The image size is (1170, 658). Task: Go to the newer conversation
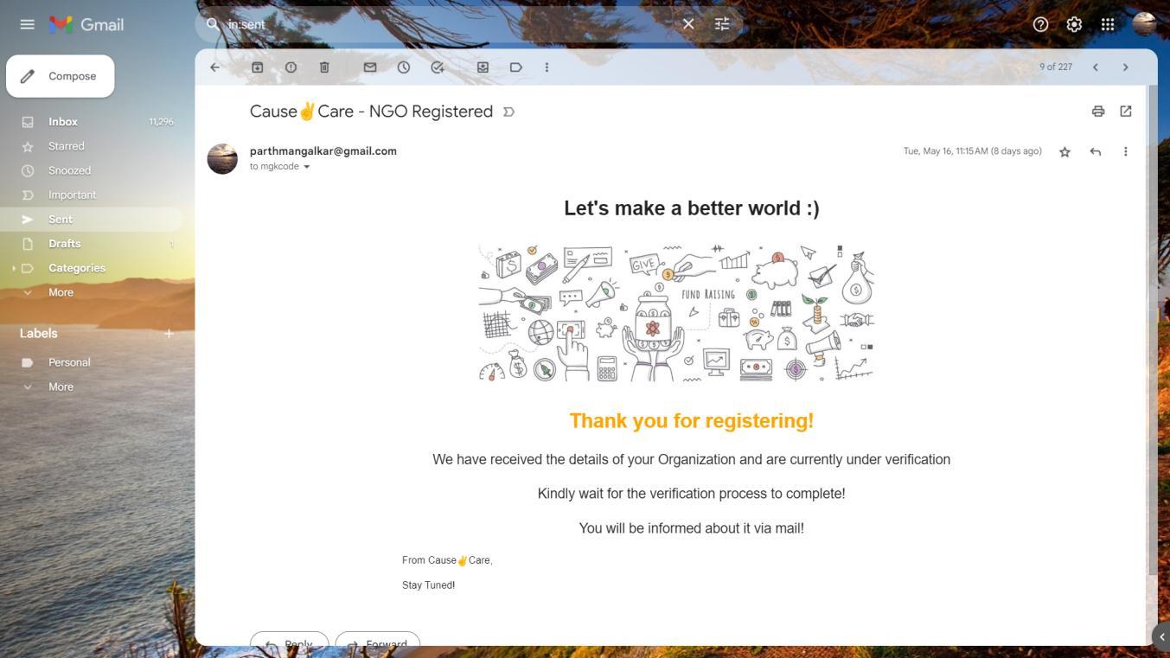pos(1095,67)
